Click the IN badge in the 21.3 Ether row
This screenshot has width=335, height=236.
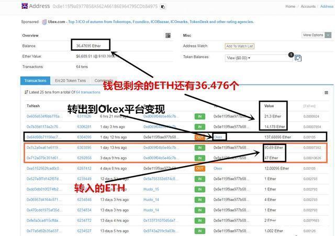[200, 116]
